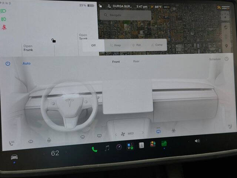Viewport: 237px width, 178px height.
Task: Open the car controls icon in the dock
Action: tap(14, 157)
